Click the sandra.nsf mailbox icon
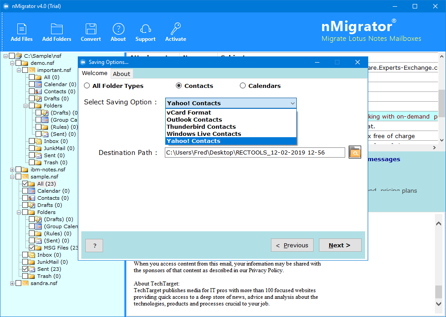 coord(25,283)
